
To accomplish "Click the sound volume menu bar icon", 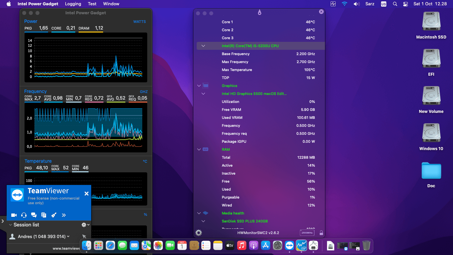I will 356,4.
